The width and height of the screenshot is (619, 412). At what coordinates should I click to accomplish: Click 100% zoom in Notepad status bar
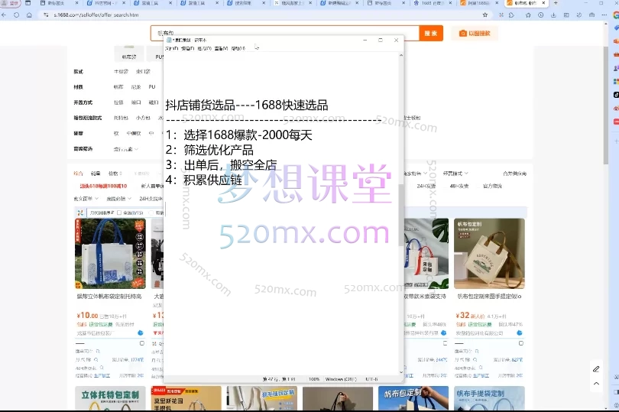314,379
